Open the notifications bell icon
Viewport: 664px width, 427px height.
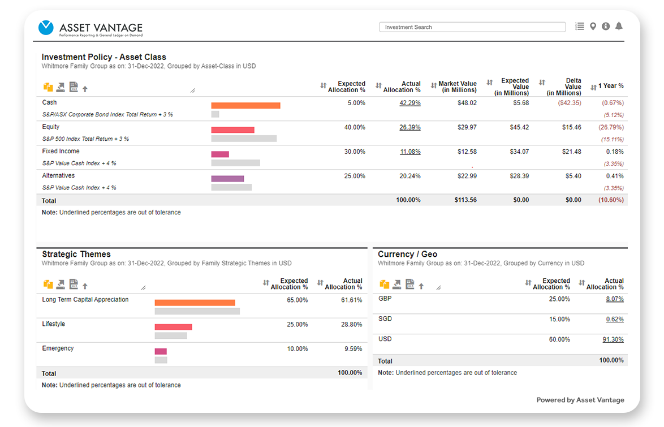coord(619,26)
